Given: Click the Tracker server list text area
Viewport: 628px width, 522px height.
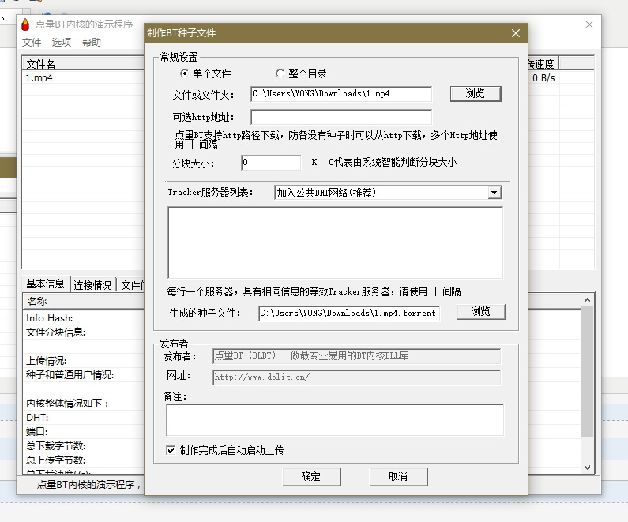Looking at the screenshot, I should (335, 242).
